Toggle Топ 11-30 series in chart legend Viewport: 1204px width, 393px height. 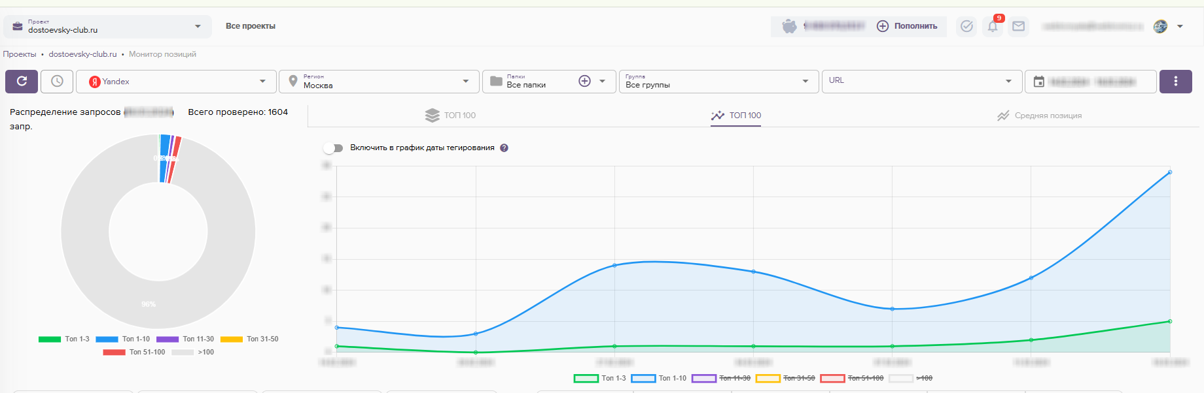tap(720, 379)
